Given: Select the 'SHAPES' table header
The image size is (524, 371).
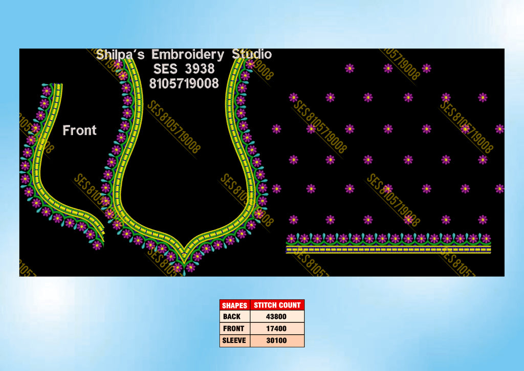Looking at the screenshot, I should pyautogui.click(x=234, y=305).
